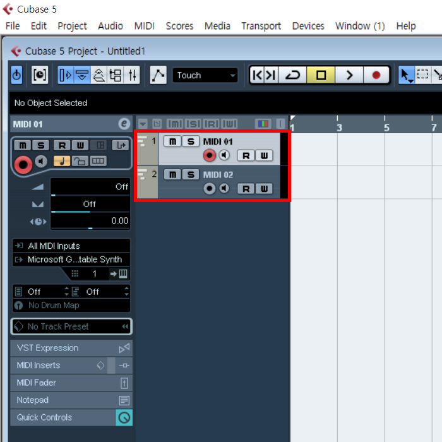Expand the VST Expression section

click(x=71, y=348)
